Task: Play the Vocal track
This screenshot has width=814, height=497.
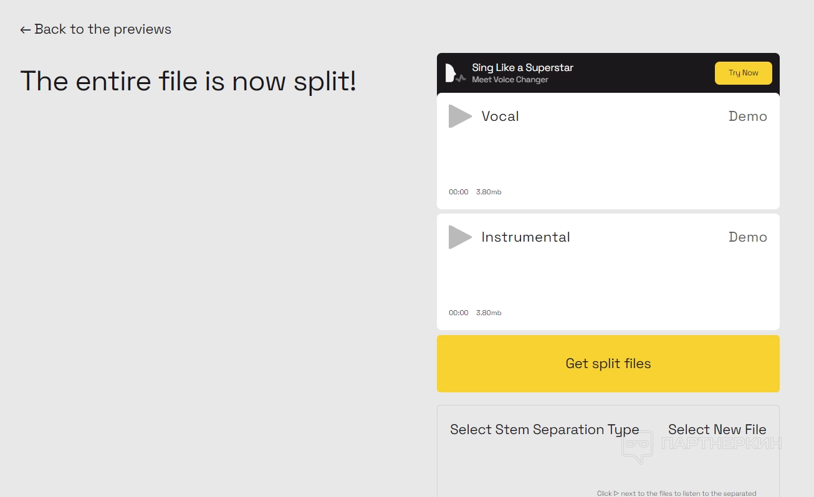Action: tap(459, 116)
